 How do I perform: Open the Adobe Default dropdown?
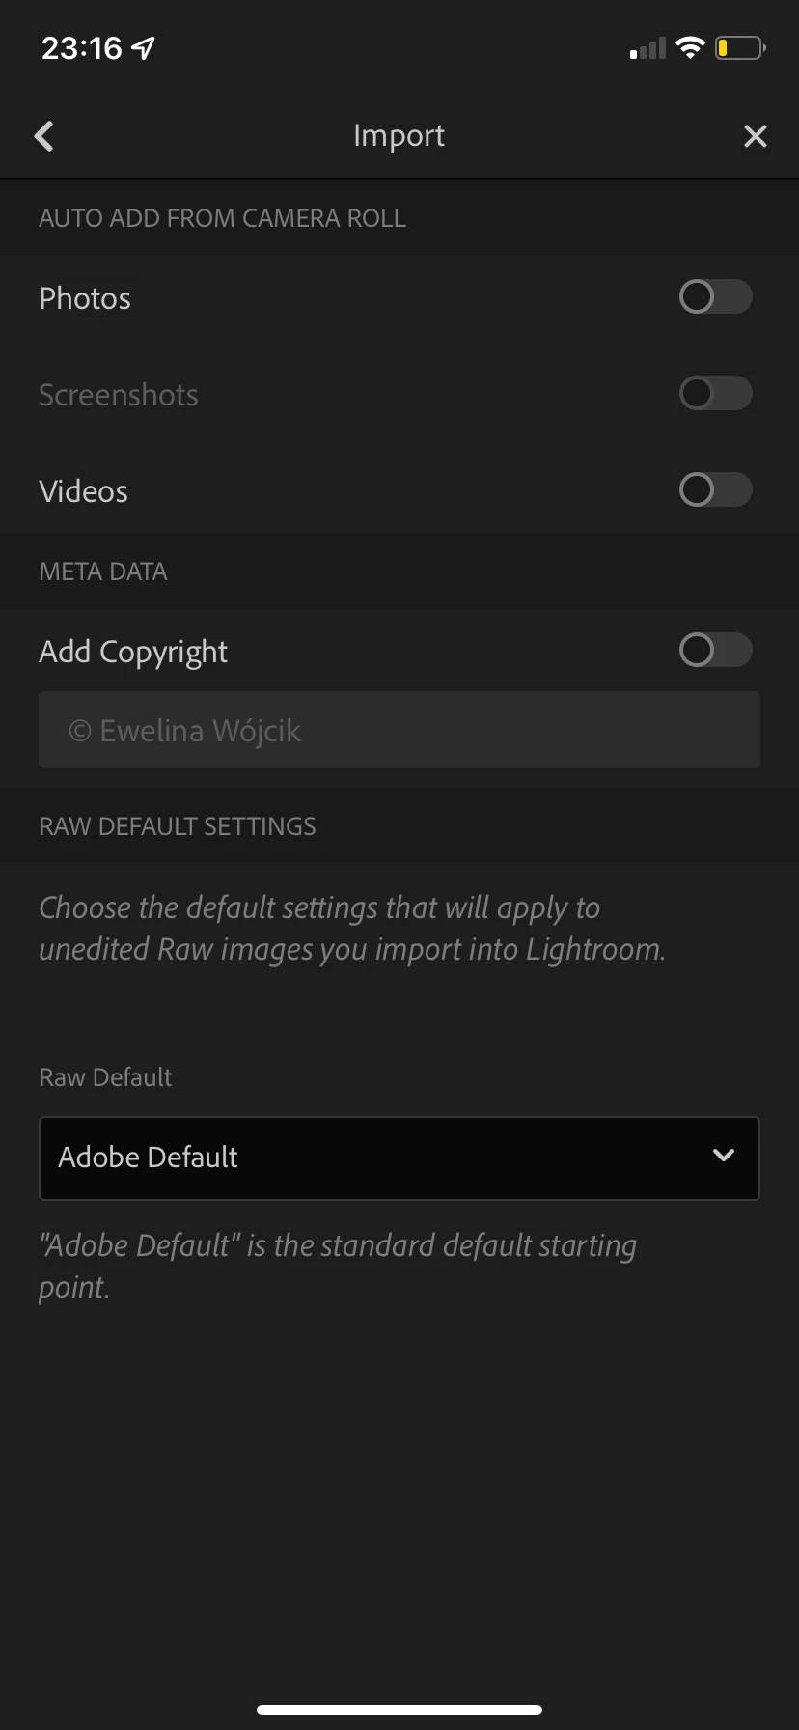399,1158
